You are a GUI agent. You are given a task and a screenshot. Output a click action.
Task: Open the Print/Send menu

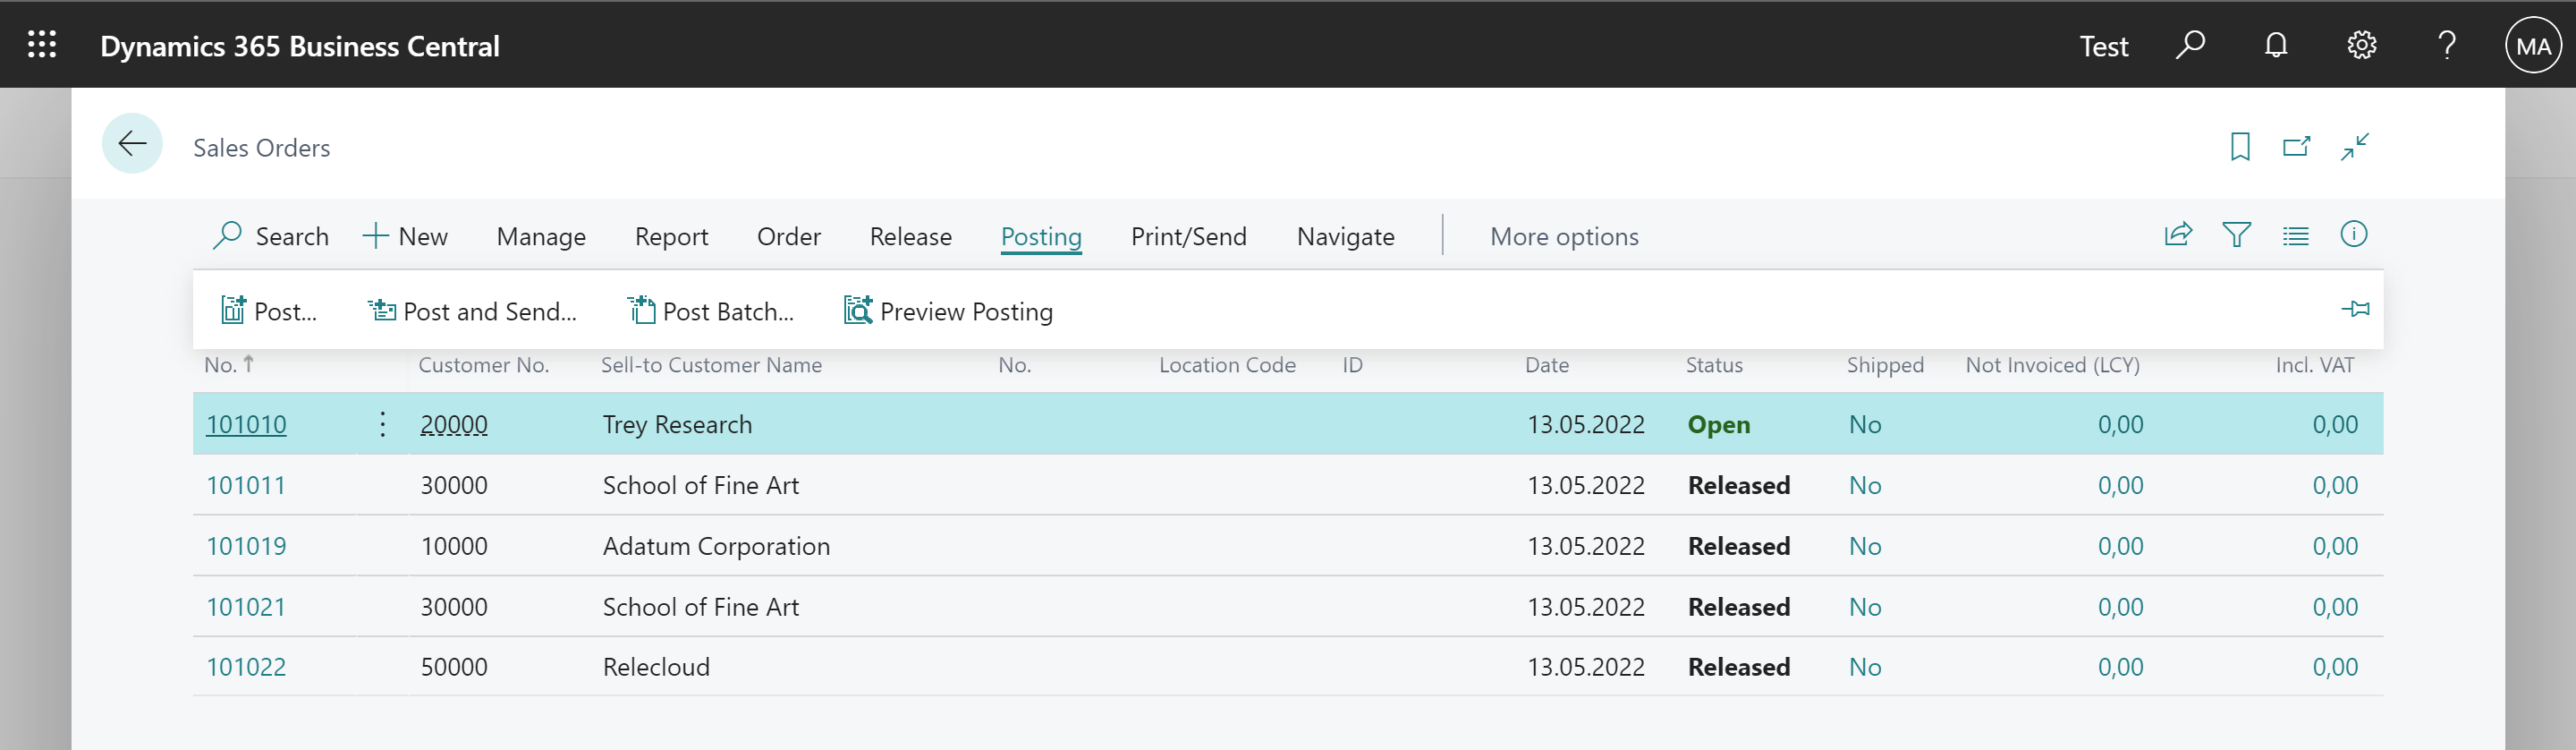1188,237
